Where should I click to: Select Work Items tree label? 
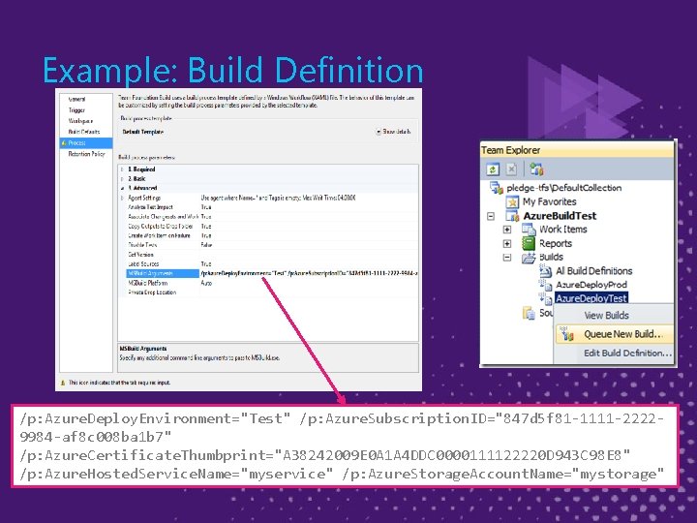[x=563, y=230]
